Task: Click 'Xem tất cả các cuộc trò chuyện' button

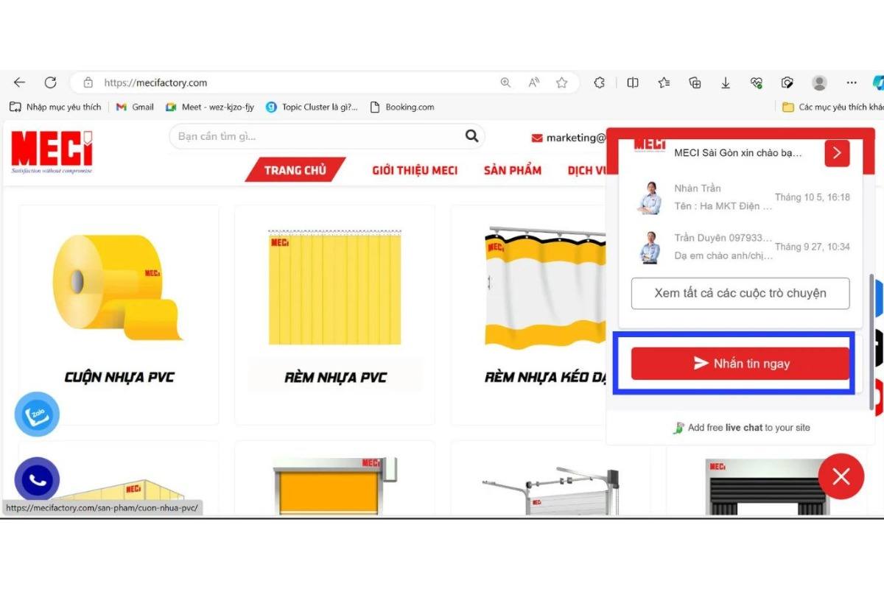Action: click(x=740, y=293)
